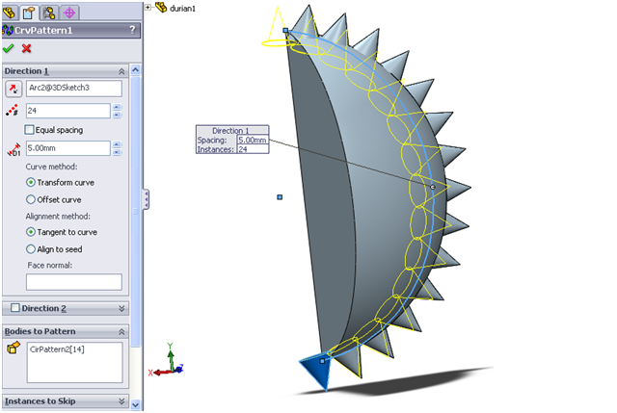This screenshot has height=413, width=617.
Task: Enable the Equal spacing checkbox
Action: [x=29, y=130]
